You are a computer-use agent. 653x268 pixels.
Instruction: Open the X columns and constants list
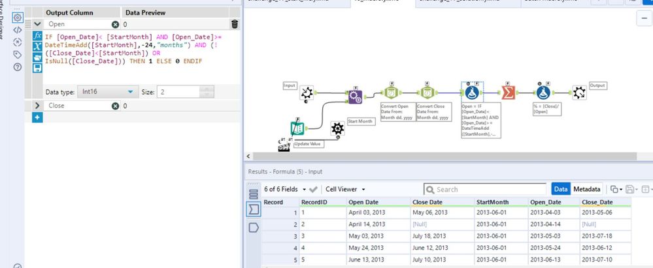(x=37, y=46)
